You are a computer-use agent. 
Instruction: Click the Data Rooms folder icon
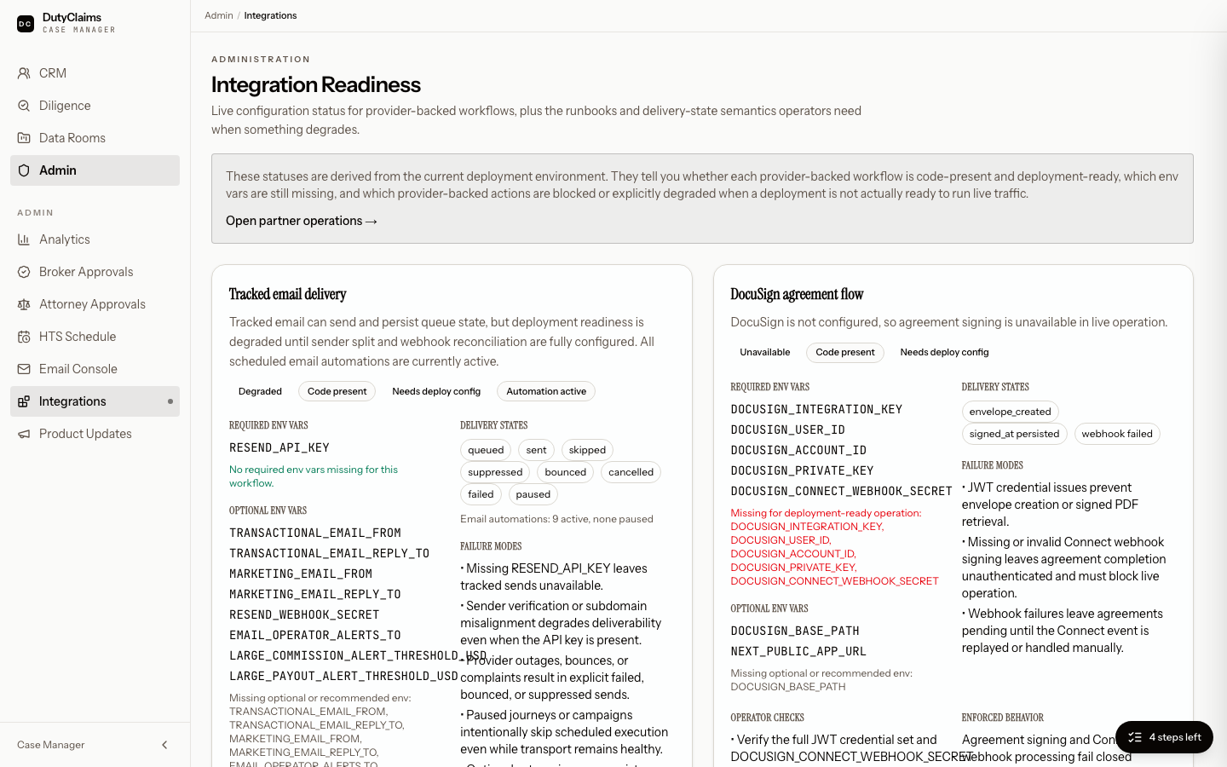click(x=24, y=138)
